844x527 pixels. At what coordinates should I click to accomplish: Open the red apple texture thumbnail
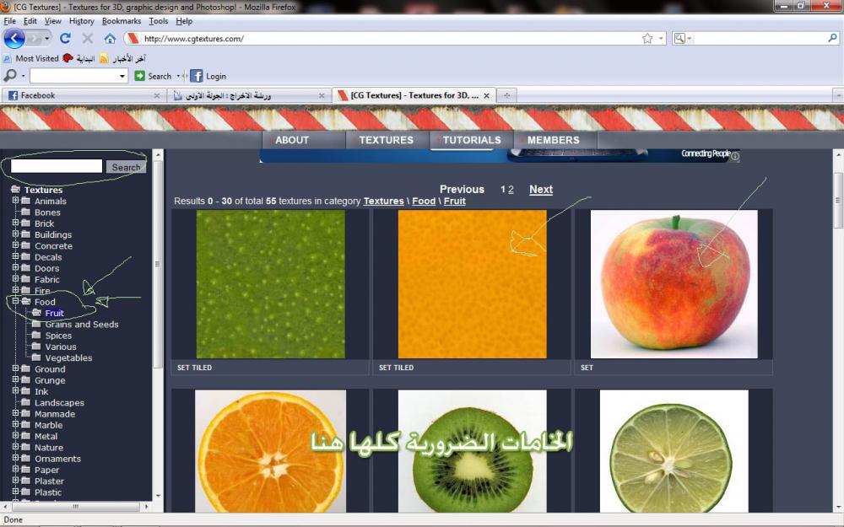(x=674, y=284)
